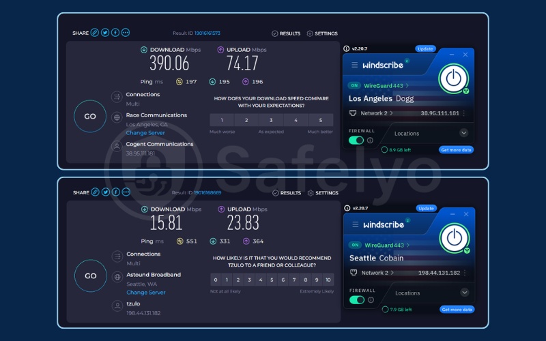Expand Locations dropdown in Los Angeles window

pyautogui.click(x=463, y=133)
